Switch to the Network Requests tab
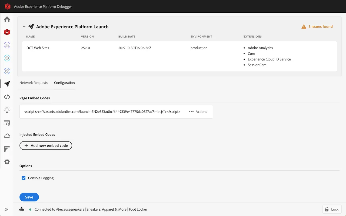This screenshot has height=216, width=346. coord(34,83)
